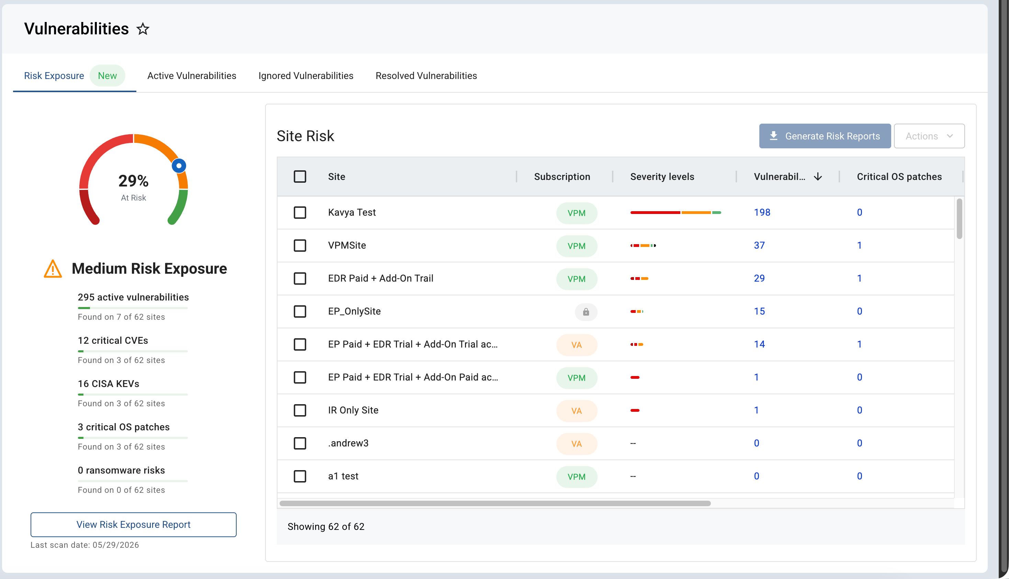Click the chevron arrow in the Actions menu

pos(950,136)
